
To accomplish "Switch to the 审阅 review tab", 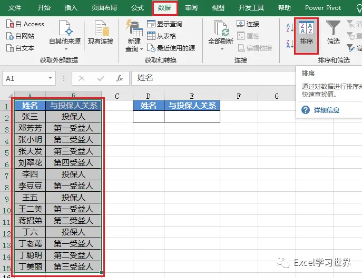I will [191, 8].
